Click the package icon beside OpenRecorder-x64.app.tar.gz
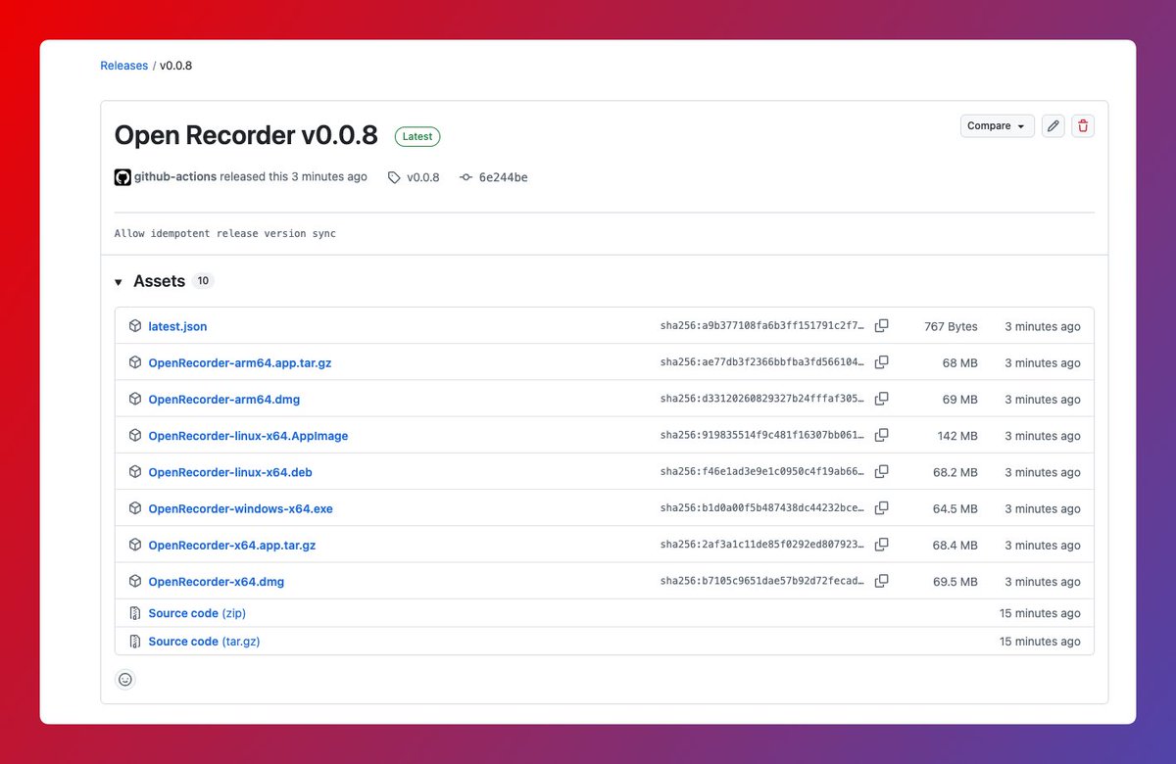Viewport: 1176px width, 764px height. [x=135, y=545]
